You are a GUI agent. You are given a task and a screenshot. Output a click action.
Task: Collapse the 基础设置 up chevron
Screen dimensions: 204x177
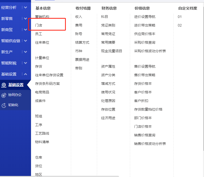(x=25, y=74)
